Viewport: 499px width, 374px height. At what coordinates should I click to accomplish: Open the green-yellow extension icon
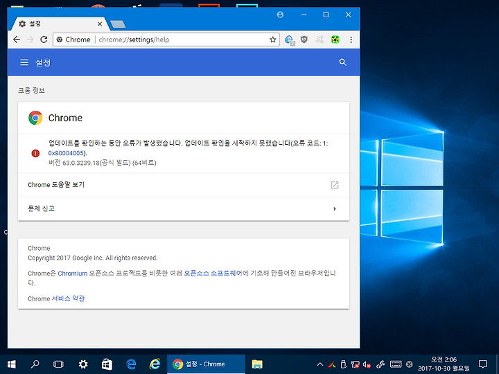coord(335,39)
